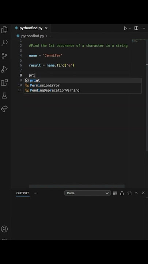Toggle output auto-scroll lock
The width and height of the screenshot is (148, 264).
tap(122, 193)
